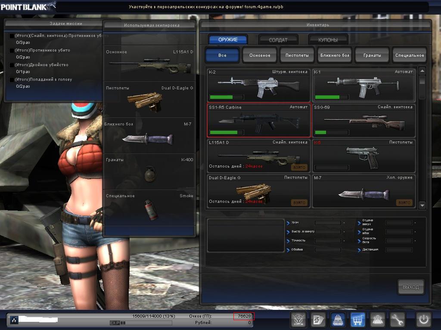
Task: Open the inventory backpack icon
Action: (x=338, y=320)
